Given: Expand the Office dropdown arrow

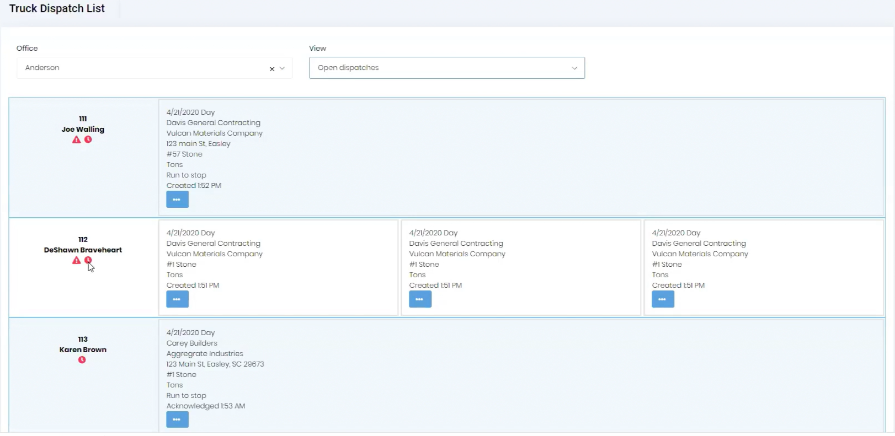Looking at the screenshot, I should (x=283, y=68).
